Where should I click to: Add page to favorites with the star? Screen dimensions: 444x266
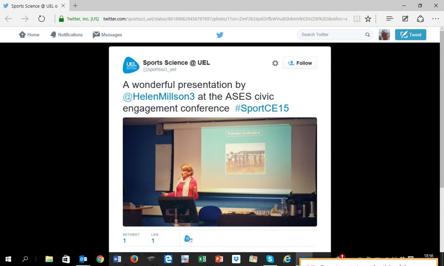click(368, 19)
